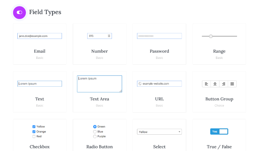Click the Basic label under URL

point(159,106)
